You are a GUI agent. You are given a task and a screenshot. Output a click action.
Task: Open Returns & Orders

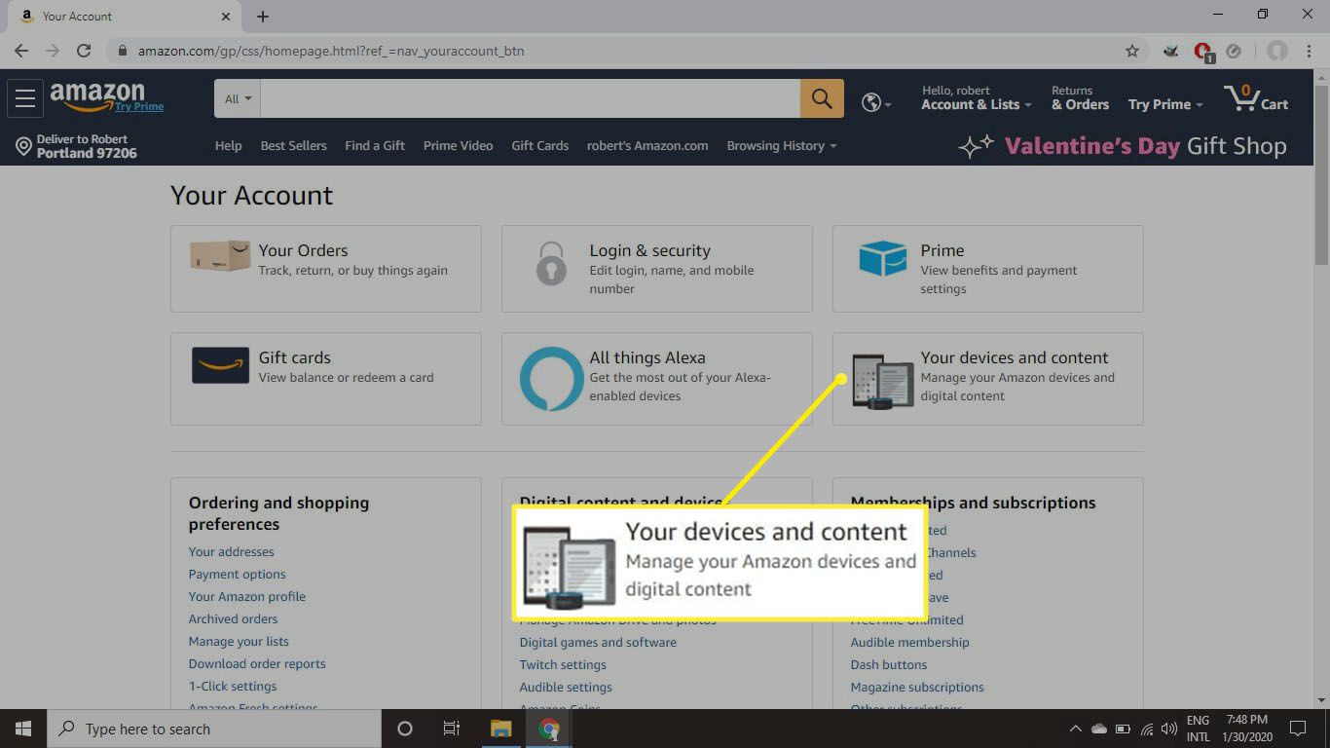point(1080,98)
